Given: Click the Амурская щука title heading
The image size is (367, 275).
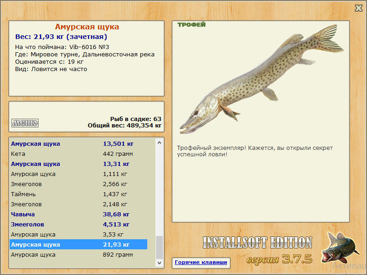Looking at the screenshot, I should click(x=87, y=27).
